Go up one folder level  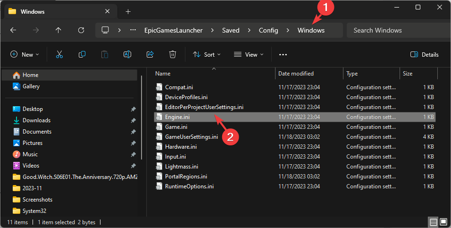point(58,30)
